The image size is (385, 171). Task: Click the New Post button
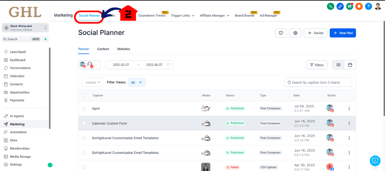pyautogui.click(x=343, y=33)
